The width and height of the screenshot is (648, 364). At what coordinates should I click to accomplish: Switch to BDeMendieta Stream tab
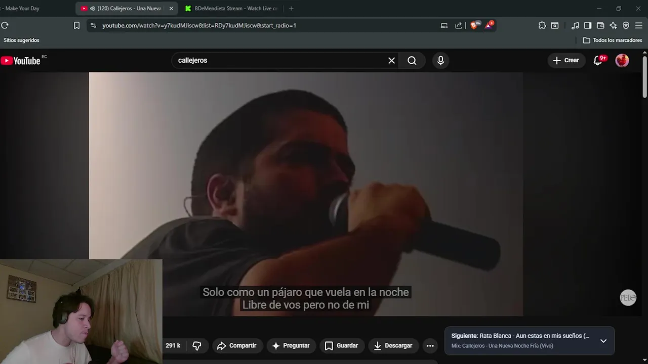(x=231, y=9)
